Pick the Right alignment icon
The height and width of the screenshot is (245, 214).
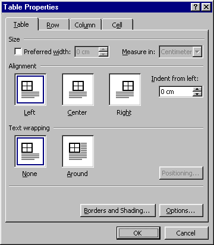click(x=125, y=90)
